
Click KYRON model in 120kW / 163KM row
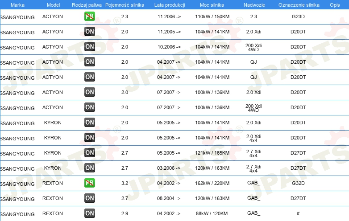[53, 168]
